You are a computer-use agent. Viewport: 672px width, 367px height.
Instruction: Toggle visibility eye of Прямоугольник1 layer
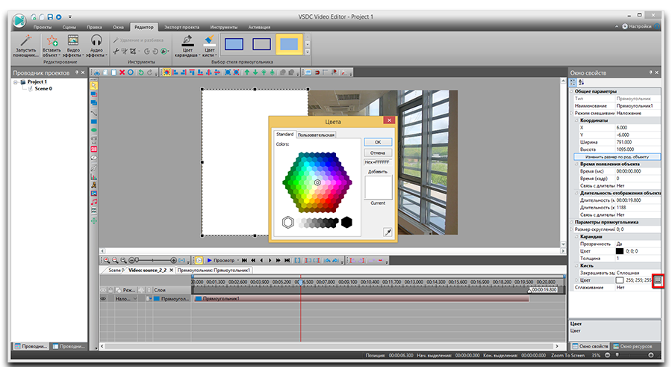point(103,298)
